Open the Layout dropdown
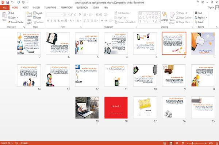This screenshot has width=219, height=145. click(38, 13)
